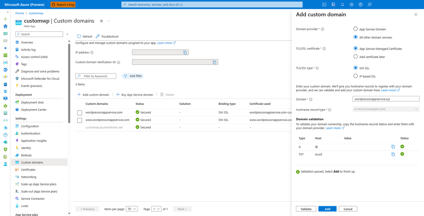
Task: Check the wordpressonappservice.com row checkbox
Action: (x=79, y=112)
